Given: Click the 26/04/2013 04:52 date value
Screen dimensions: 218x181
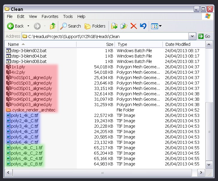Looking at the screenshot, I should pyautogui.click(x=182, y=110).
